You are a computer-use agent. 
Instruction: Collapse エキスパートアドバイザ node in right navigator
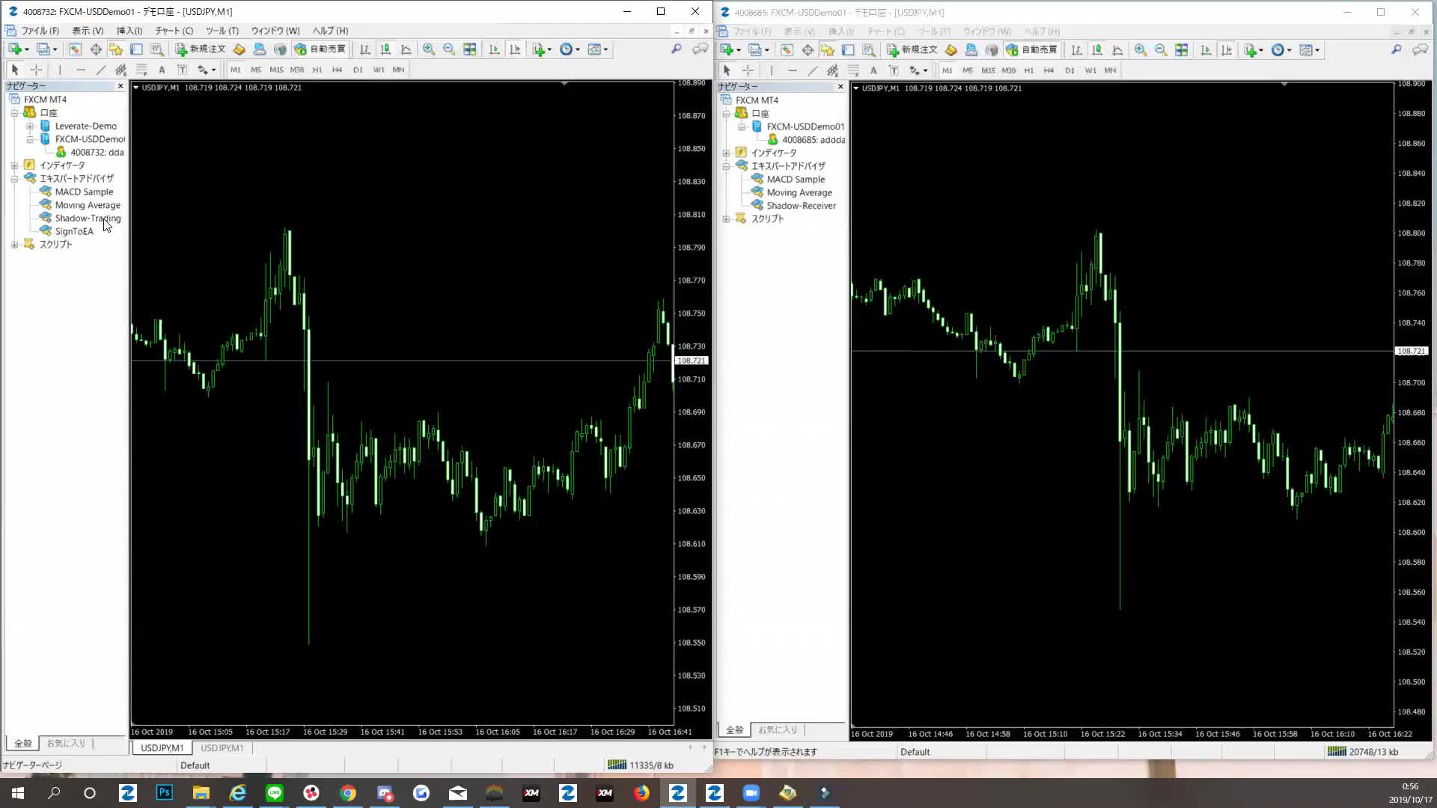(726, 166)
